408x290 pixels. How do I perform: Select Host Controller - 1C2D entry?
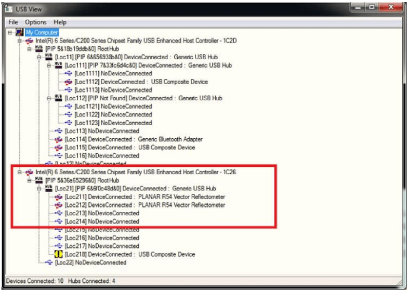tap(136, 41)
